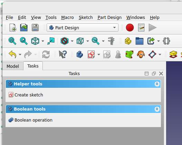The height and width of the screenshot is (145, 182).
Task: Activate What's This help cursor
Action: tap(63, 54)
